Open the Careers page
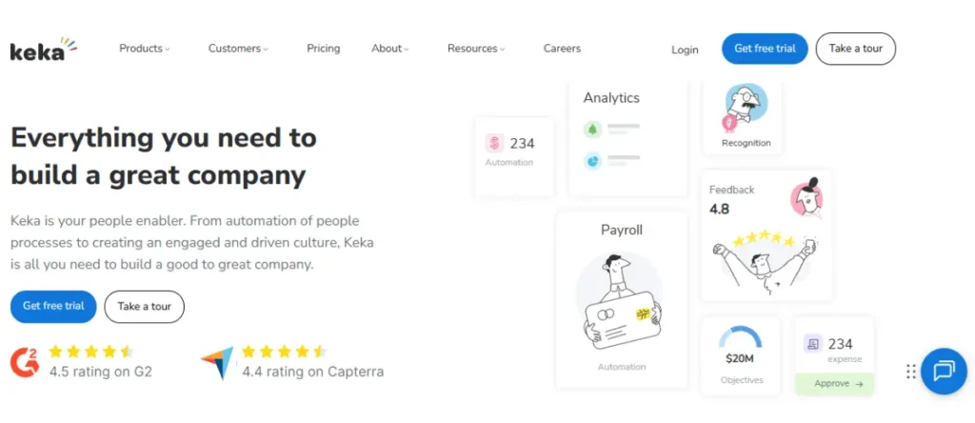975x423 pixels. pyautogui.click(x=562, y=49)
